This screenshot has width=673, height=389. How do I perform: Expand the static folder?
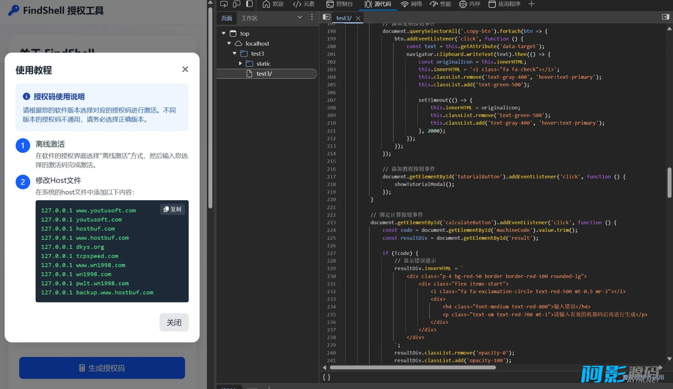(240, 63)
